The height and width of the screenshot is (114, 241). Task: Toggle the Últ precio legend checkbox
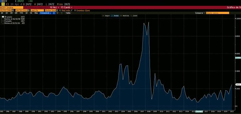[3, 17]
